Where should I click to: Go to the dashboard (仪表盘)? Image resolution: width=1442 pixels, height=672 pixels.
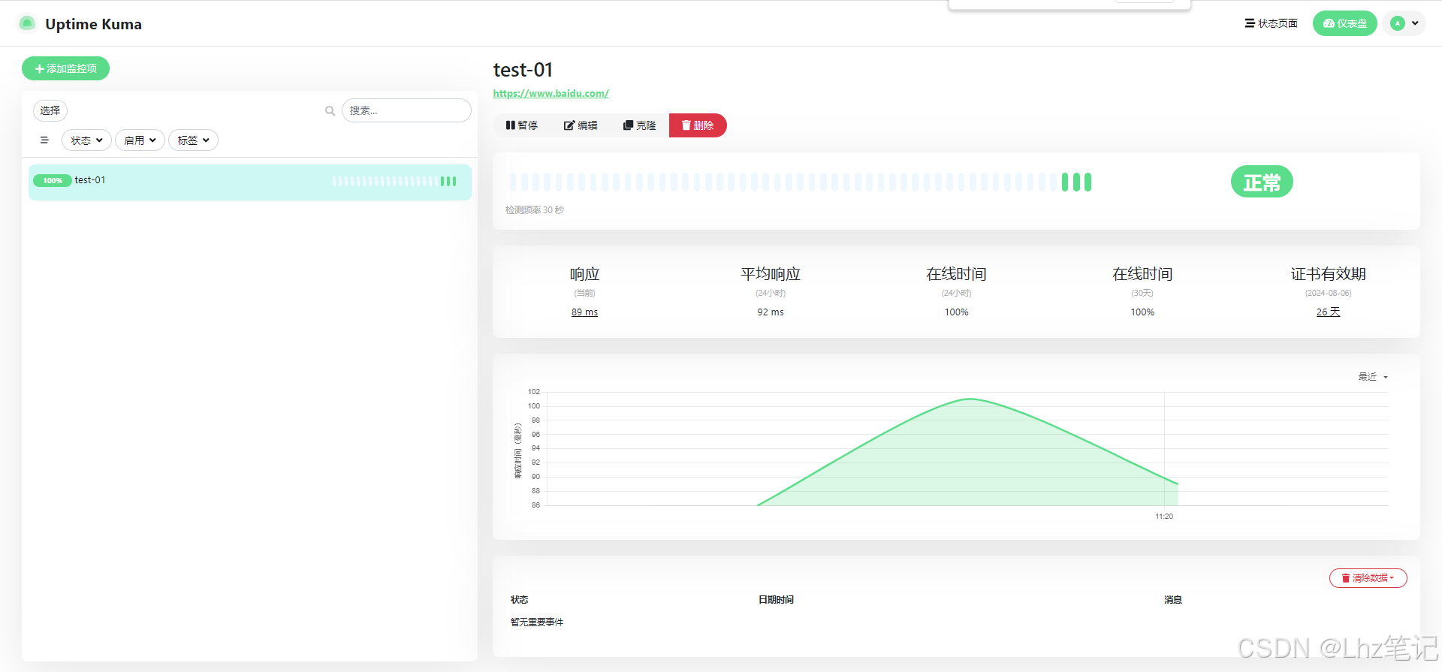[x=1344, y=23]
